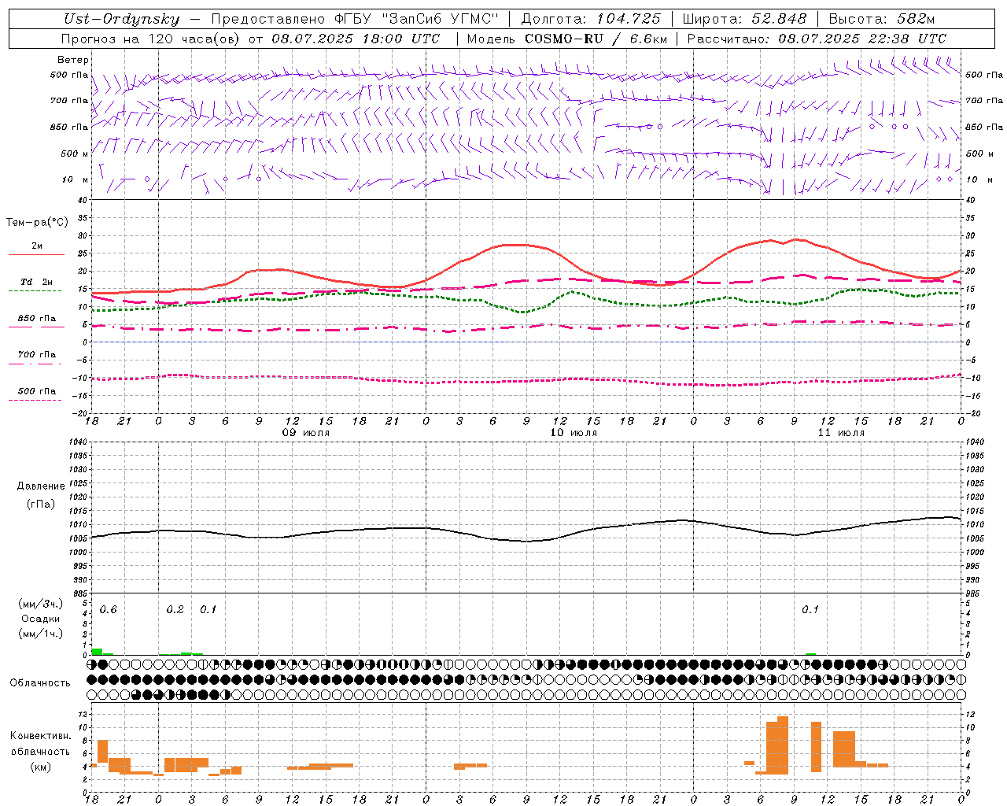Click the Долгота: 104.725 value

pyautogui.click(x=591, y=19)
